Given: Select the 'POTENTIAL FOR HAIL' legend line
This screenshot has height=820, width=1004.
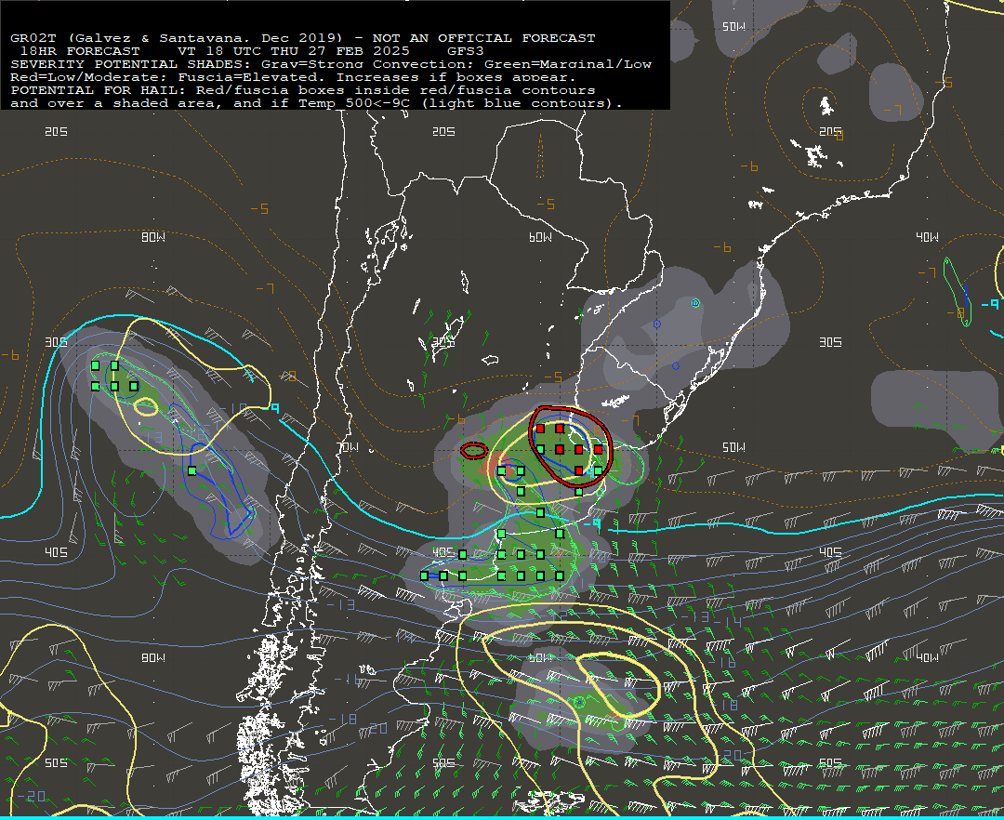Looking at the screenshot, I should coord(303,90).
